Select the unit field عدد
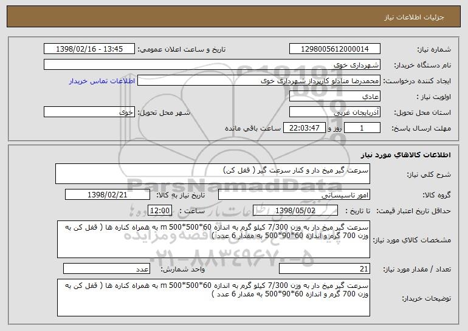Viewport: 468px width, 331px height. [106, 268]
